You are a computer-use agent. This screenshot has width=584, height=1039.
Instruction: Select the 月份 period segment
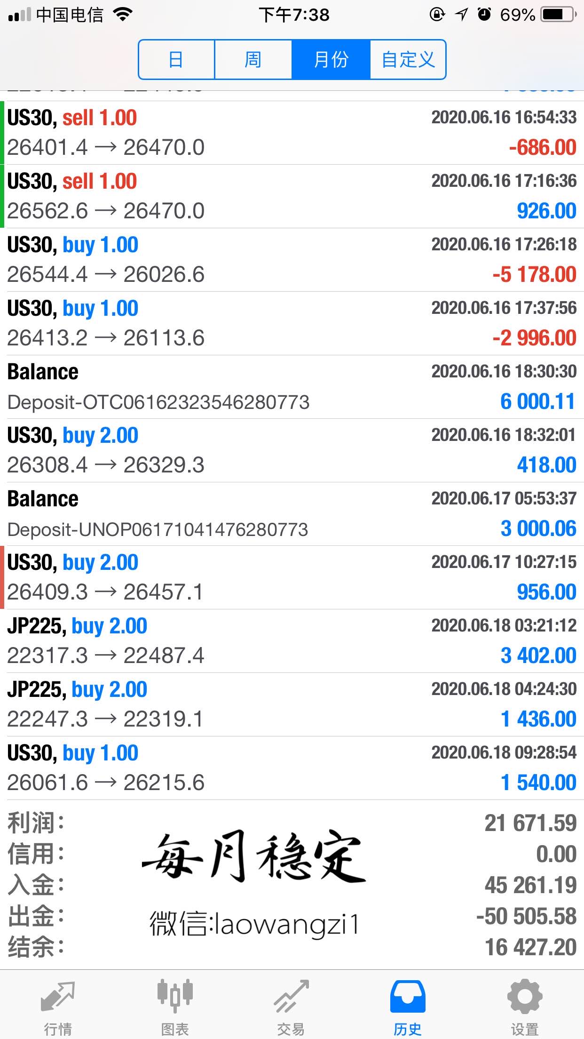click(x=331, y=60)
